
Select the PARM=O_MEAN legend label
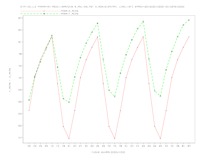coord(69,11)
